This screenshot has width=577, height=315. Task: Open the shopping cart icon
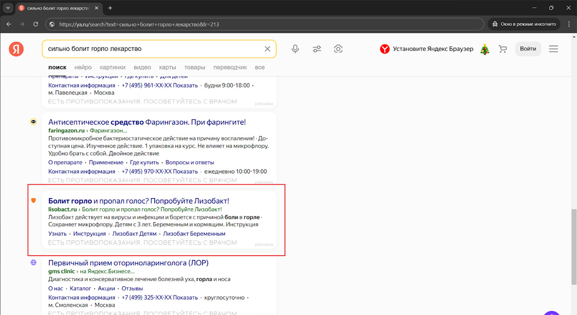tap(503, 49)
